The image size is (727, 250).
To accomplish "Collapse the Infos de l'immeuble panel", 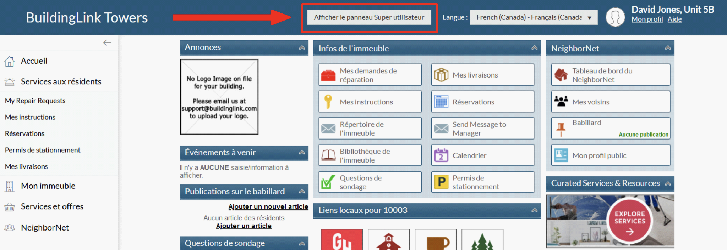I will click(534, 48).
